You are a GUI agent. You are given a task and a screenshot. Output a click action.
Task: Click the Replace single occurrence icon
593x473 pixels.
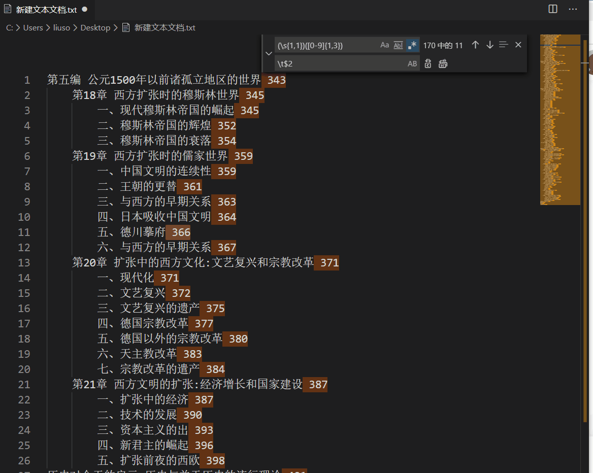pyautogui.click(x=428, y=63)
